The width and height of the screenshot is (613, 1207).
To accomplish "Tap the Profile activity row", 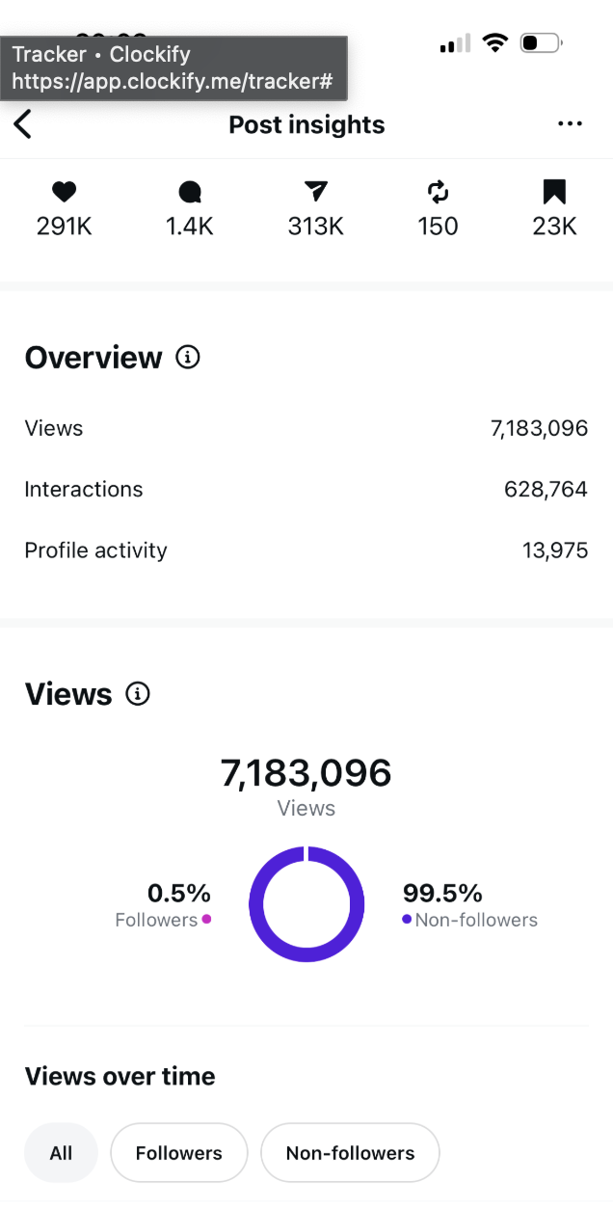I will pyautogui.click(x=306, y=550).
